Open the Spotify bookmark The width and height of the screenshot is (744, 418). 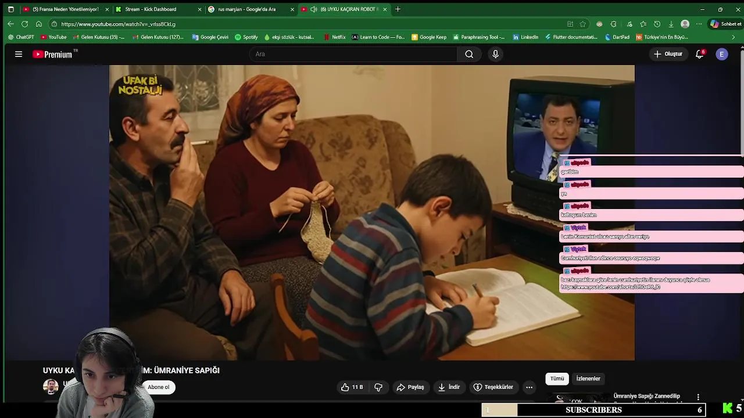246,37
